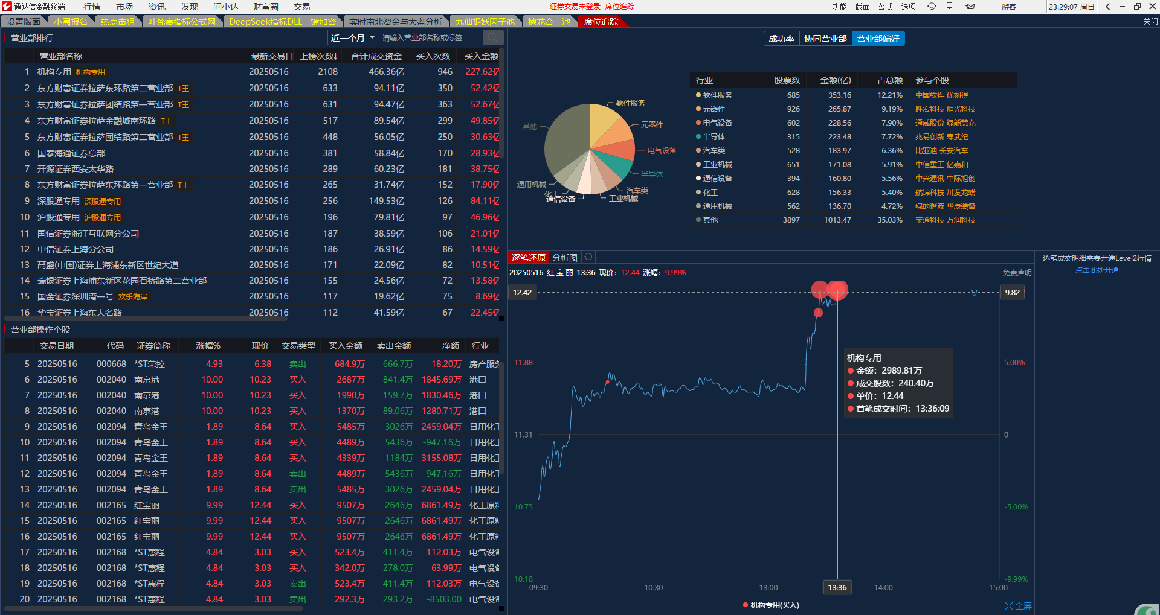1160x615 pixels.
Task: Select the 成功率 toggle button
Action: (x=781, y=39)
